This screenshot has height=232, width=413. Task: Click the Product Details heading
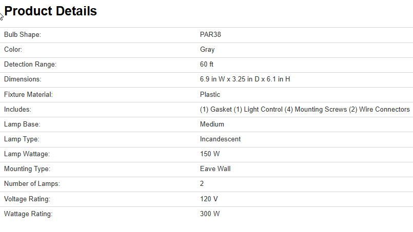click(50, 11)
